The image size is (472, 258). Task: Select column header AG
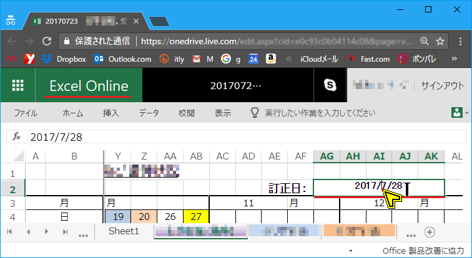point(327,156)
